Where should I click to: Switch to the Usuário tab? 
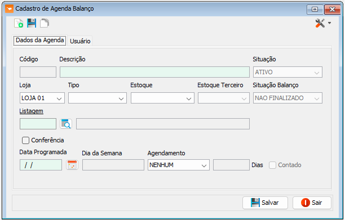point(80,41)
